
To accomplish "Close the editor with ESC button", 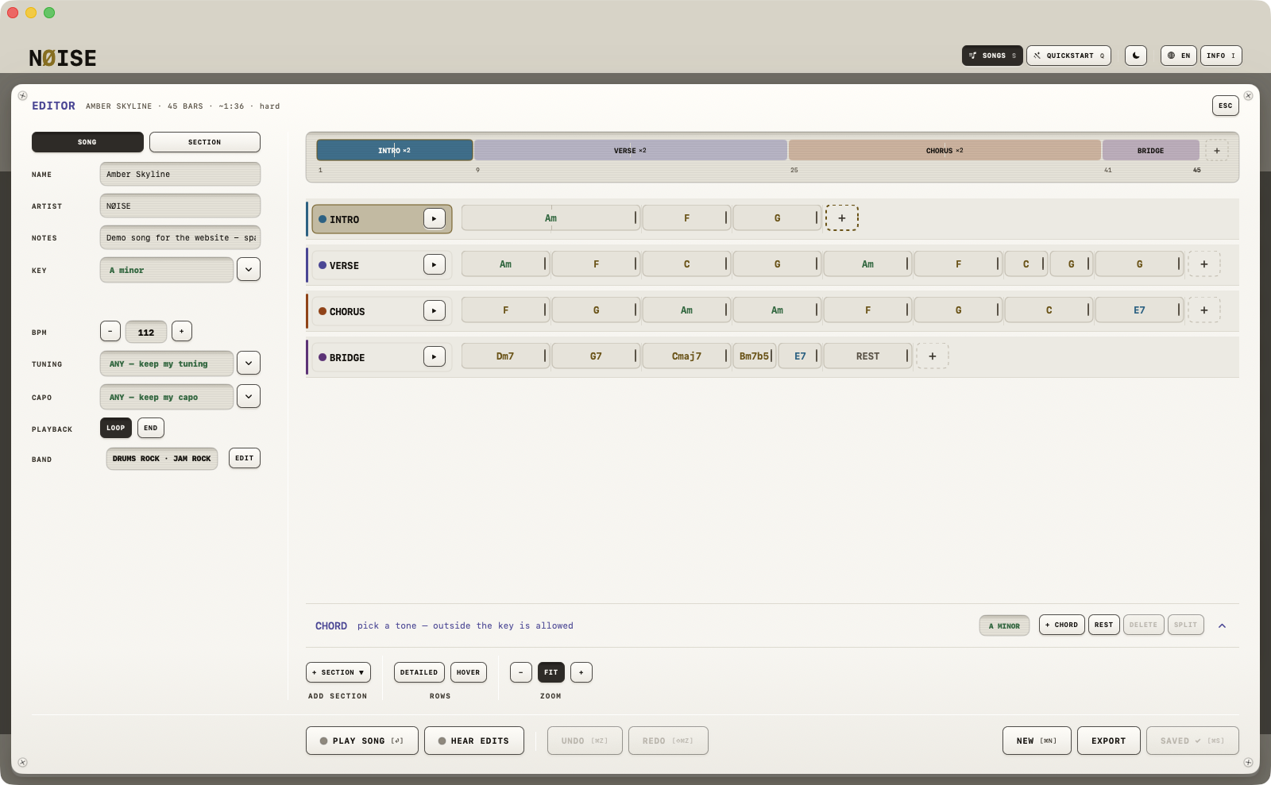I will (x=1226, y=106).
